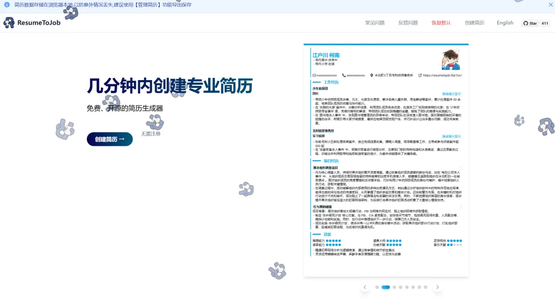
Task: Click the name 江户川 柯南 in resume
Action: point(326,55)
